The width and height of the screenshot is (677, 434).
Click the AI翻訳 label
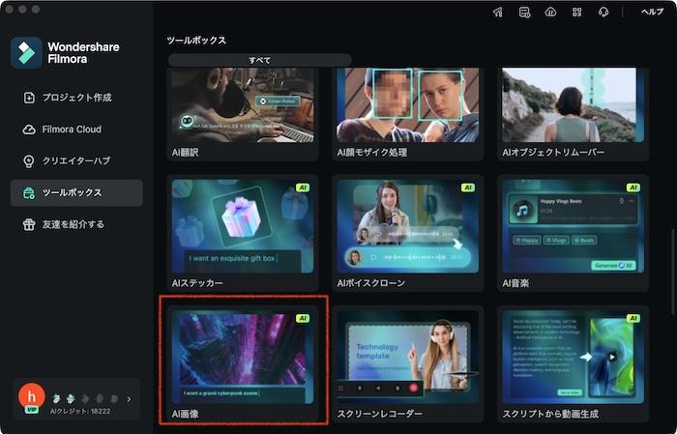(x=186, y=153)
